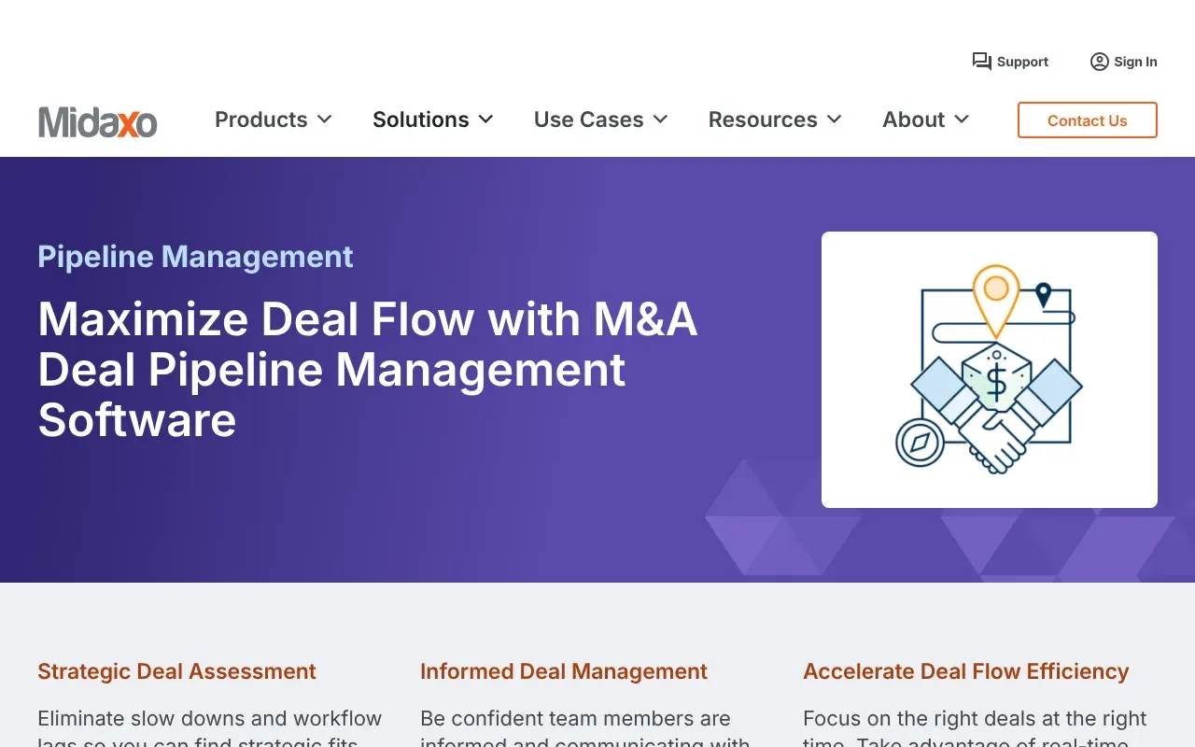The width and height of the screenshot is (1195, 747).
Task: Expand the Resources chevron arrow
Action: 835,120
